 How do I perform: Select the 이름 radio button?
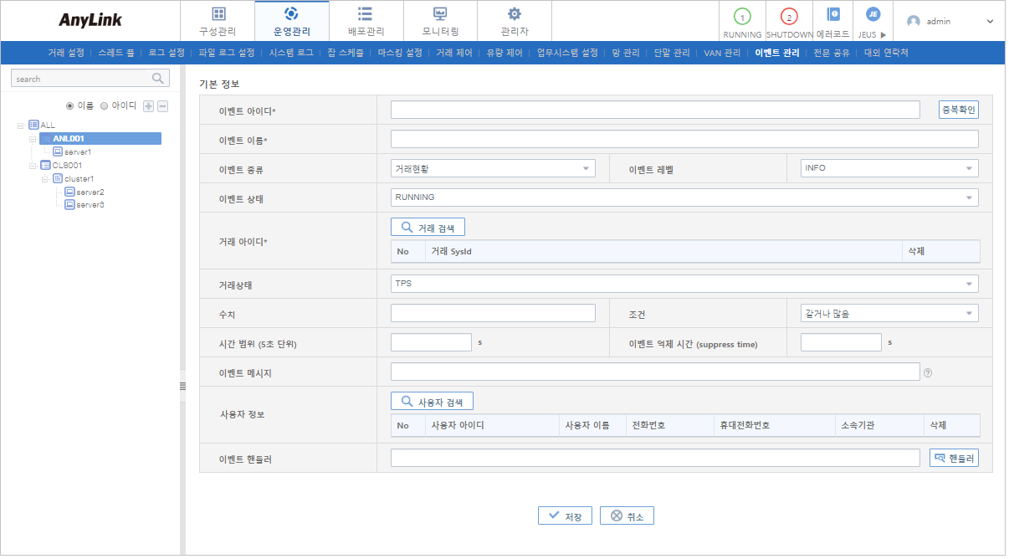coord(71,105)
